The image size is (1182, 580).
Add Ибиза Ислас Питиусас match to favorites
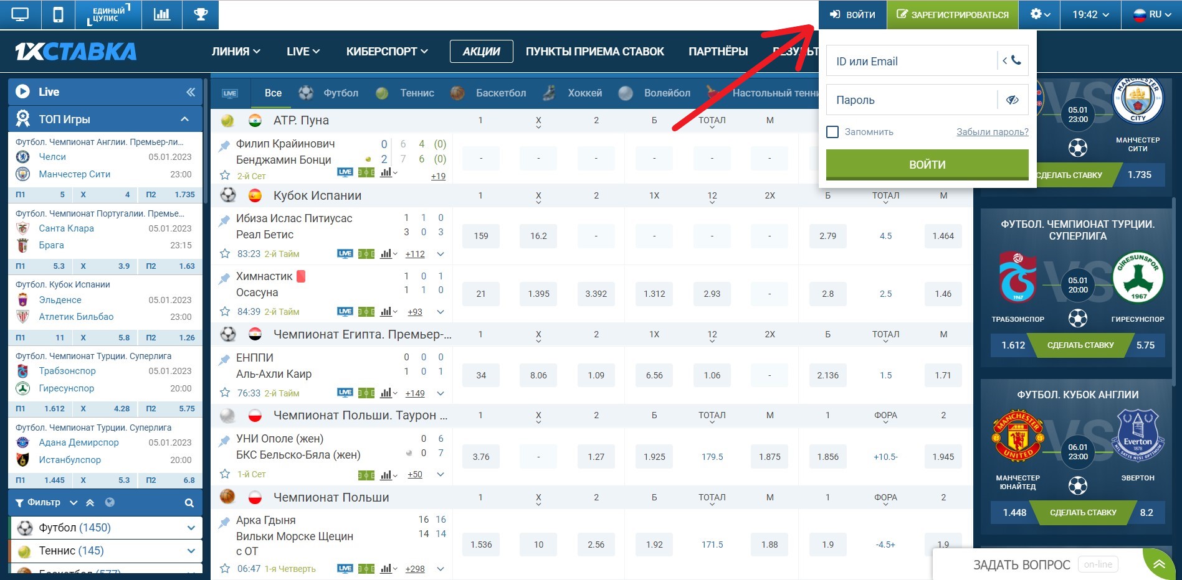225,254
